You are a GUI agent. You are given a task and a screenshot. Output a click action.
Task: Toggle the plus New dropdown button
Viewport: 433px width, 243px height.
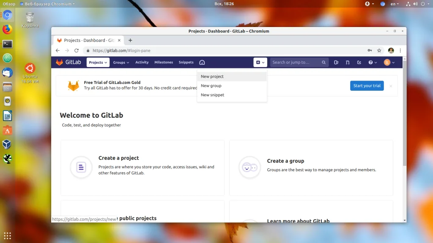pyautogui.click(x=260, y=62)
